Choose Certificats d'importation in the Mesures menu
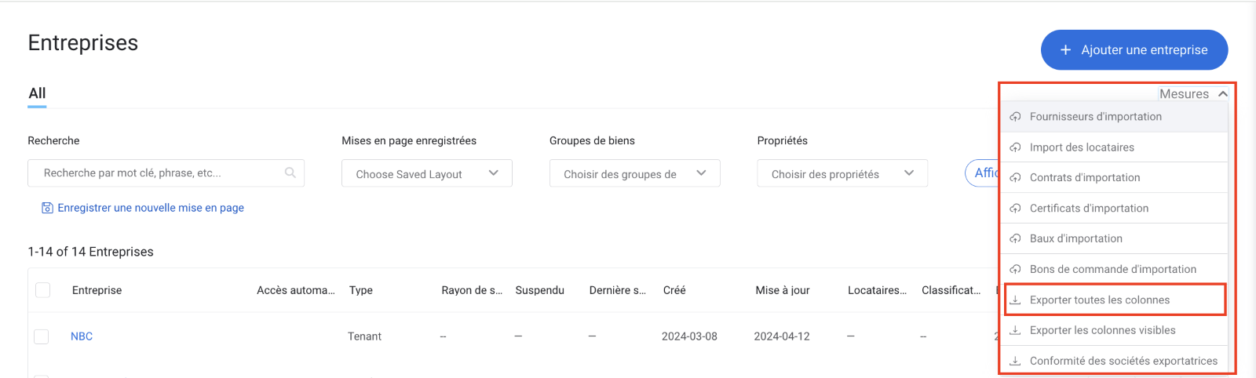The image size is (1256, 378). [1088, 209]
